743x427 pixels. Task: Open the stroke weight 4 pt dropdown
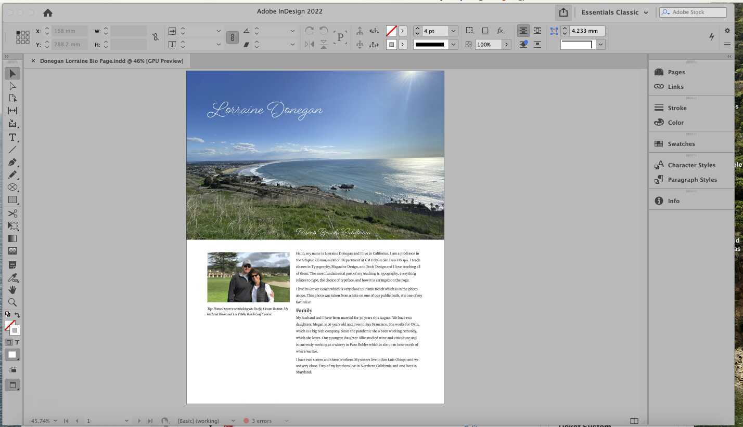point(453,31)
